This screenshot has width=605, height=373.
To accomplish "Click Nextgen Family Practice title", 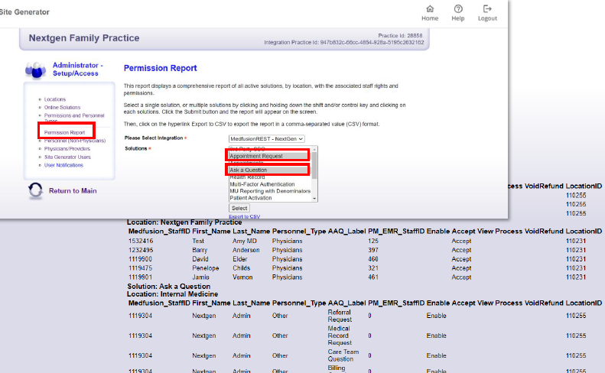I will click(x=84, y=38).
